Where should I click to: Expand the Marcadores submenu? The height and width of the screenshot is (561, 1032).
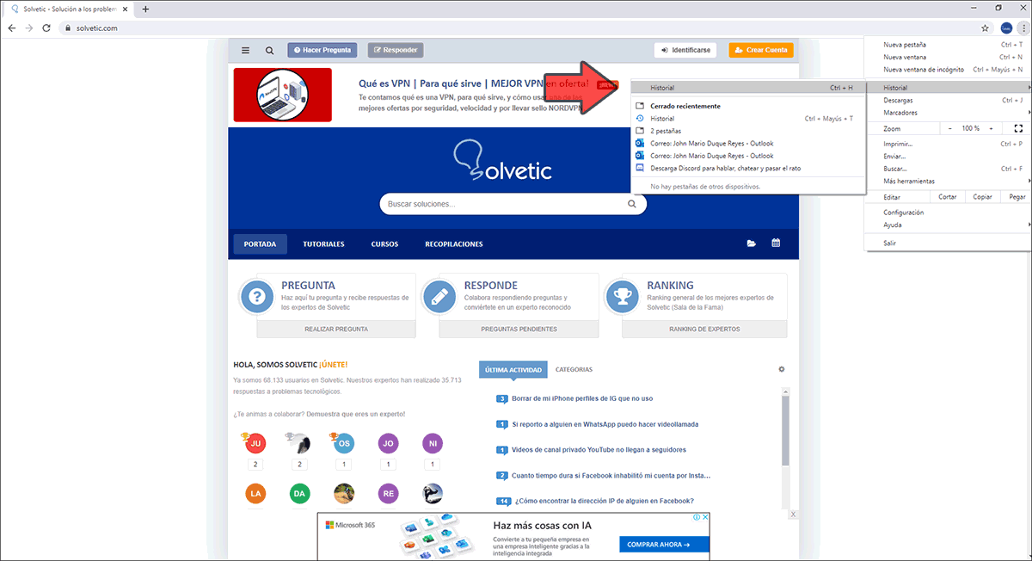(x=948, y=113)
